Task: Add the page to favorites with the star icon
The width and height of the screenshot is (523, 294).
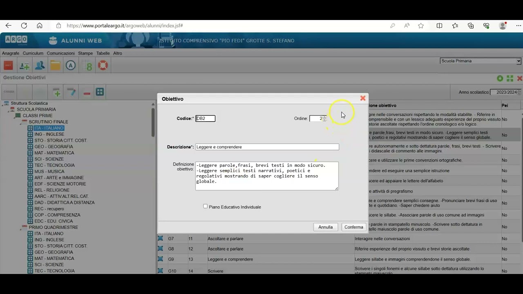Action: 421,26
